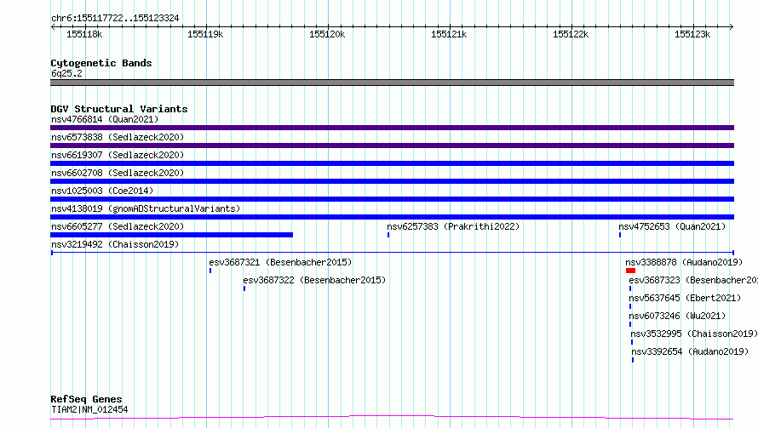This screenshot has width=758, height=428.
Task: Click the esv3687321 blue marker
Action: point(210,271)
